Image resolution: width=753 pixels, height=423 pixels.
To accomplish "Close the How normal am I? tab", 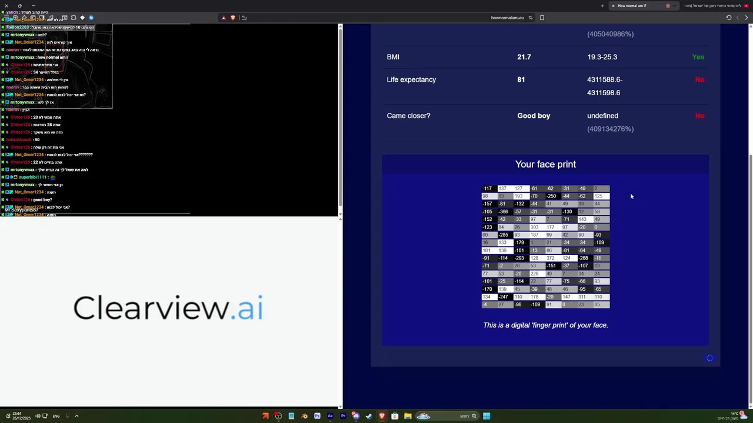I will (x=613, y=6).
